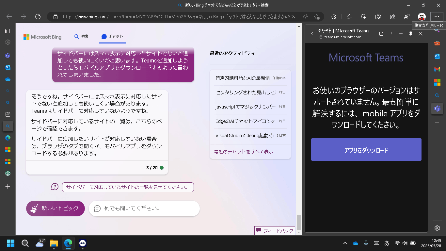Open the Starbucks tab in the left sidebar
Screen dimensions: 446x251
point(8,173)
